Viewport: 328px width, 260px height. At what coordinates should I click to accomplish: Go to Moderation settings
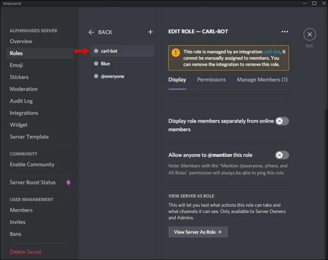(x=24, y=89)
